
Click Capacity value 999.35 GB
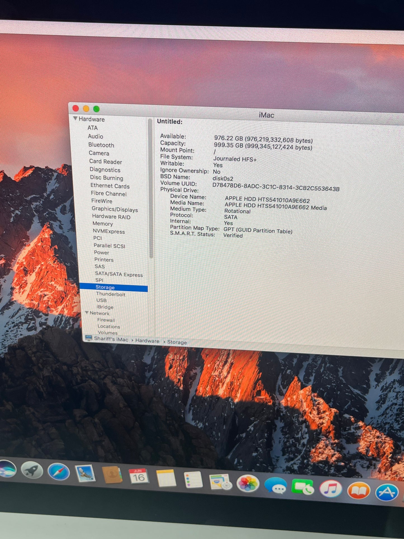point(263,146)
